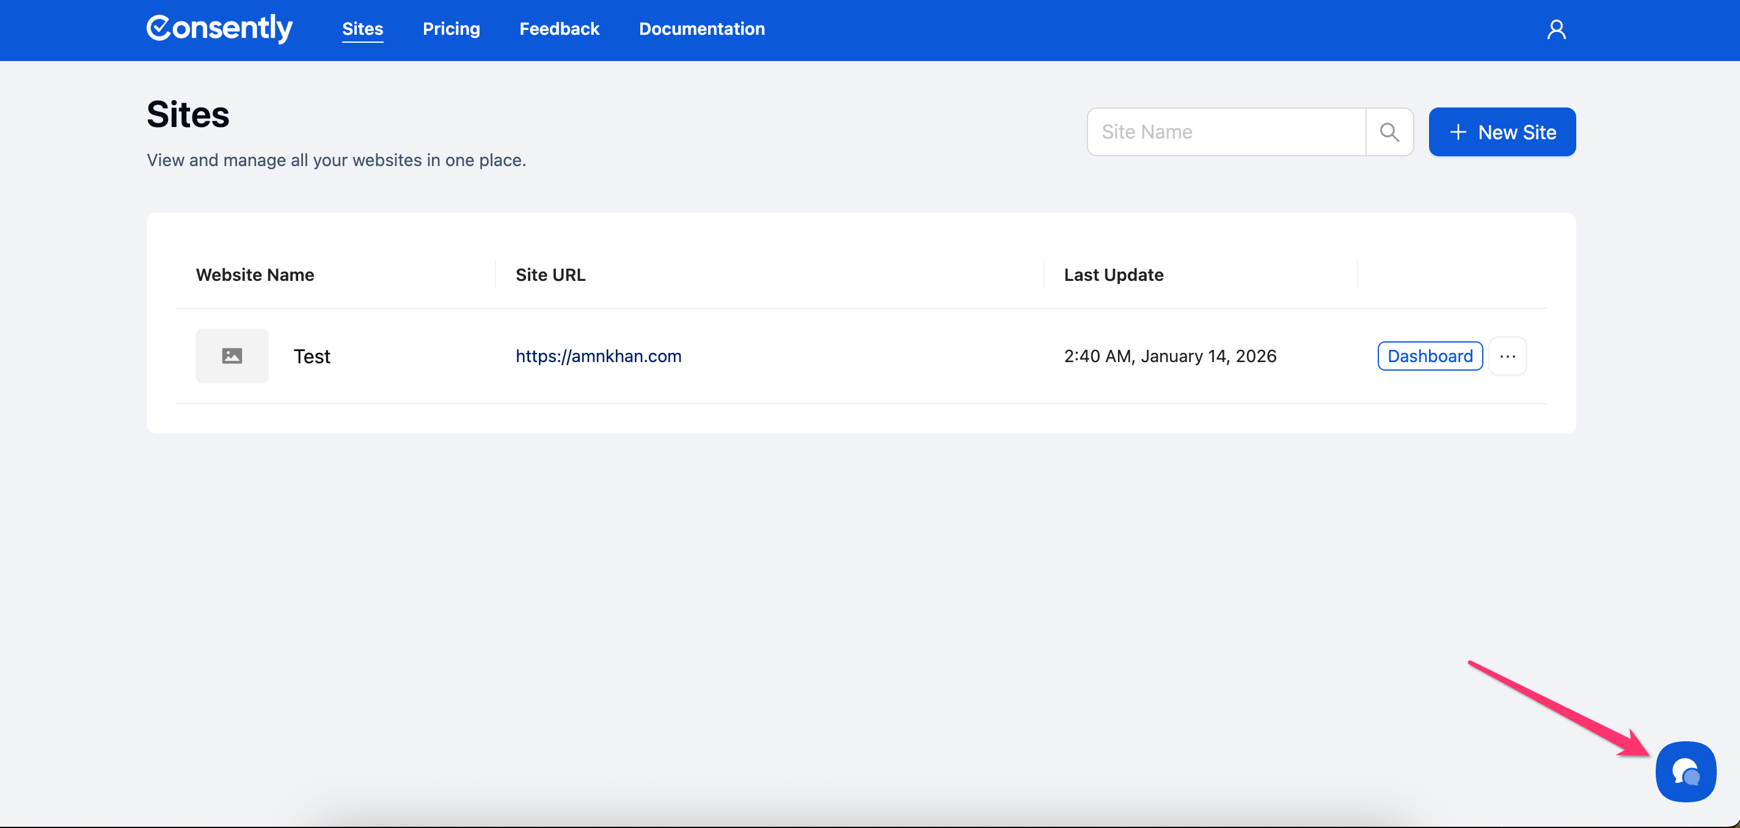The width and height of the screenshot is (1740, 828).
Task: Open the Pricing page
Action: 450,29
